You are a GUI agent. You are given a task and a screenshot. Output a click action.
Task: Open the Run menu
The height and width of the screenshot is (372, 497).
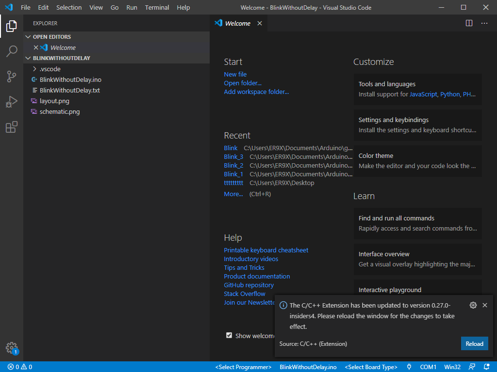(132, 8)
